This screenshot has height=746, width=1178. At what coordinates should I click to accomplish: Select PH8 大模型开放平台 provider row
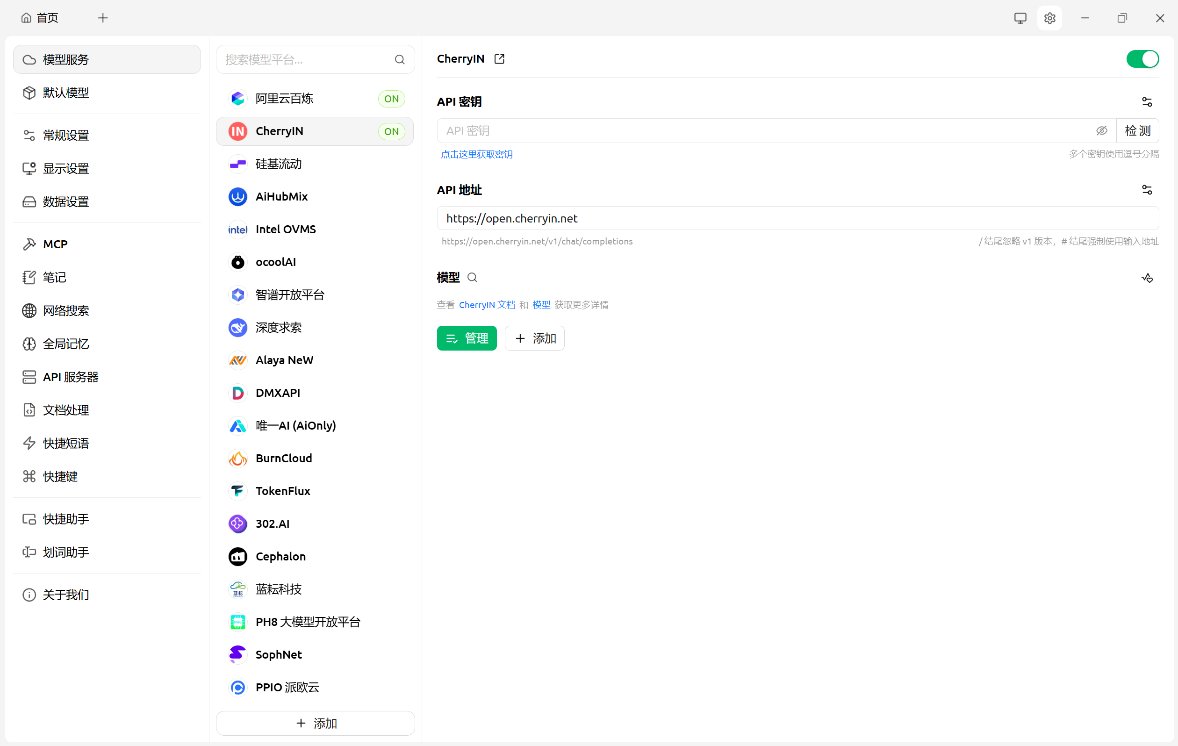tap(315, 622)
